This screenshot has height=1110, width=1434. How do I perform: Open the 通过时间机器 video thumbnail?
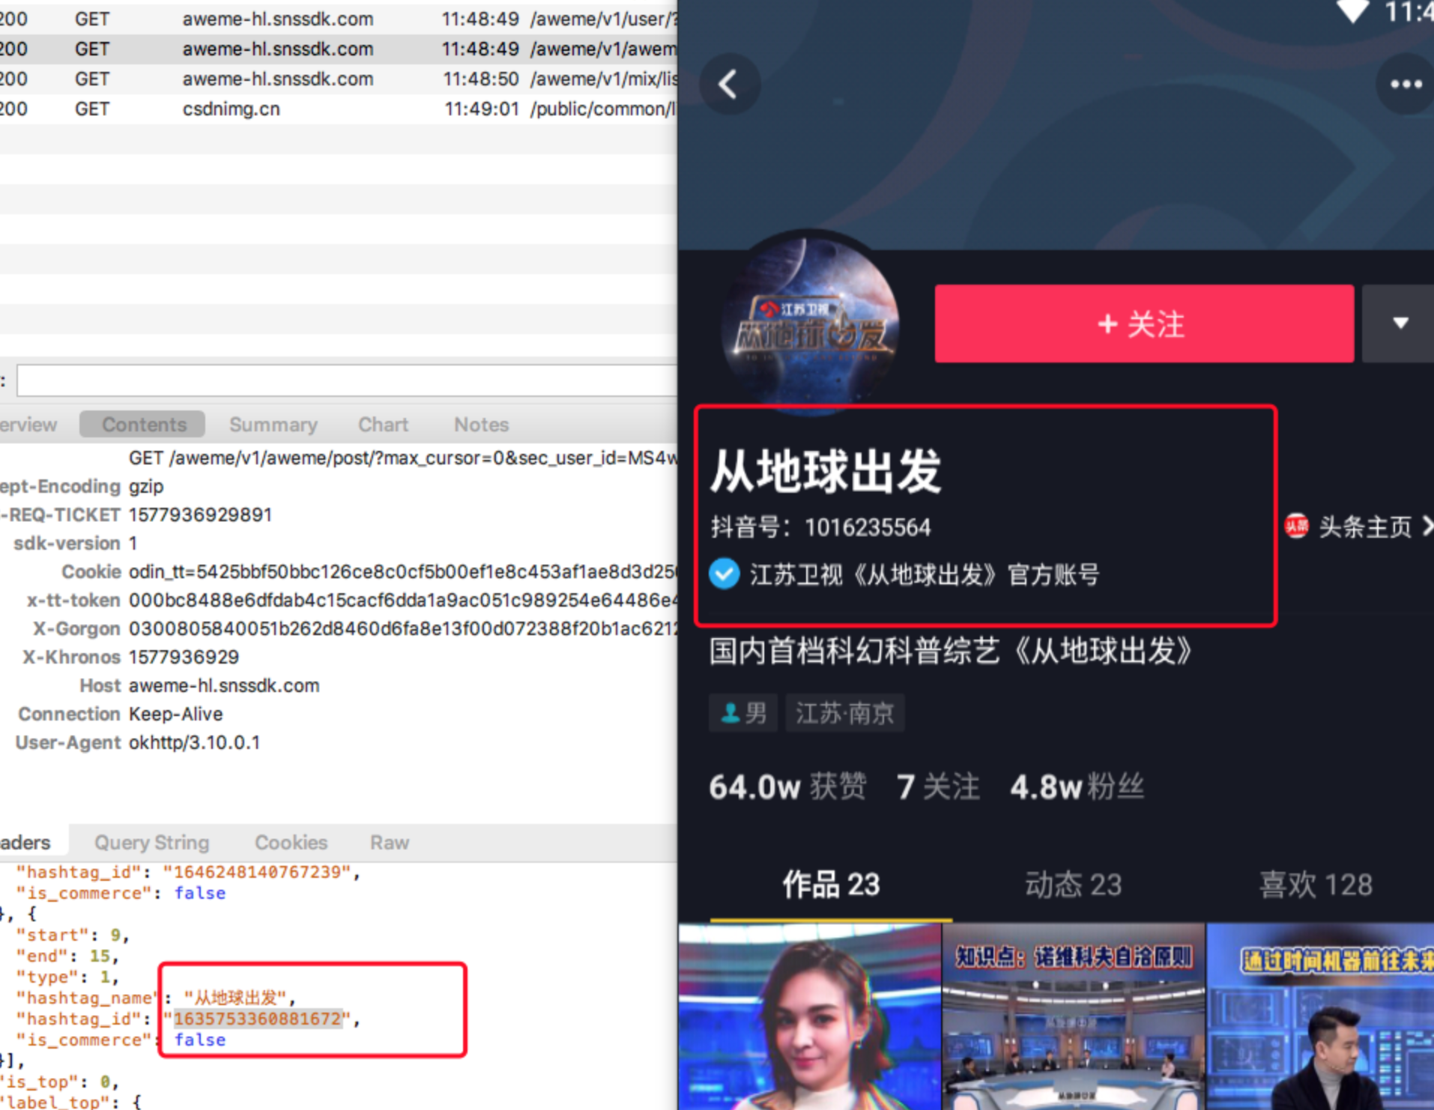[x=1320, y=1016]
